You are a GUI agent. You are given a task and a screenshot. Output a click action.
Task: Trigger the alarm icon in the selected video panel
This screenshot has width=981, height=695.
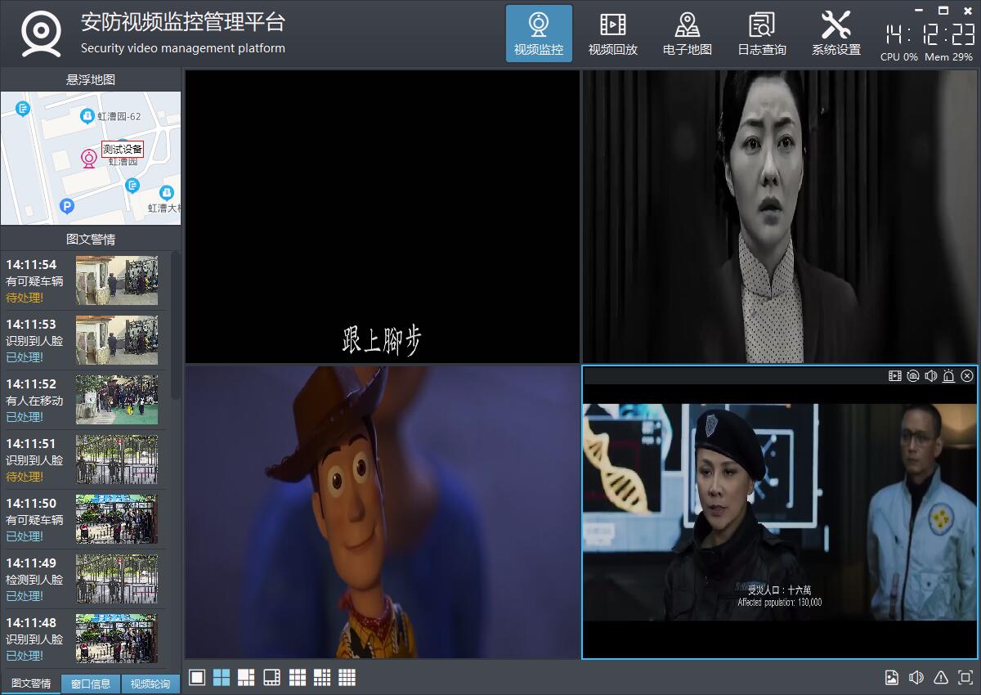(x=949, y=376)
